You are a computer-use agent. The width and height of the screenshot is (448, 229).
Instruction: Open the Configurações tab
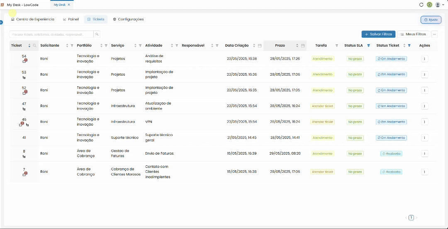click(x=128, y=19)
